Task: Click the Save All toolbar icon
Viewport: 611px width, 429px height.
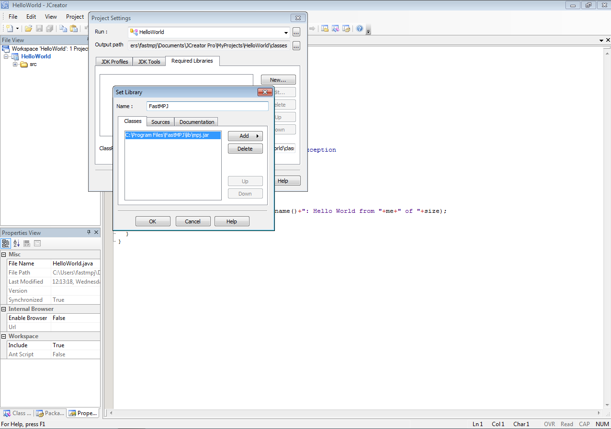Action: [x=49, y=29]
